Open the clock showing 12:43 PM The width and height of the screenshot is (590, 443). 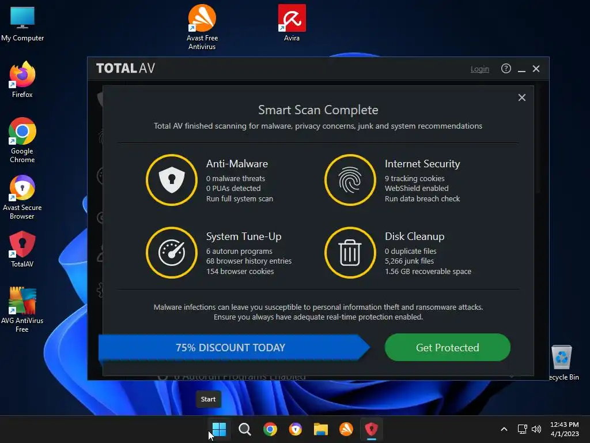[565, 429]
